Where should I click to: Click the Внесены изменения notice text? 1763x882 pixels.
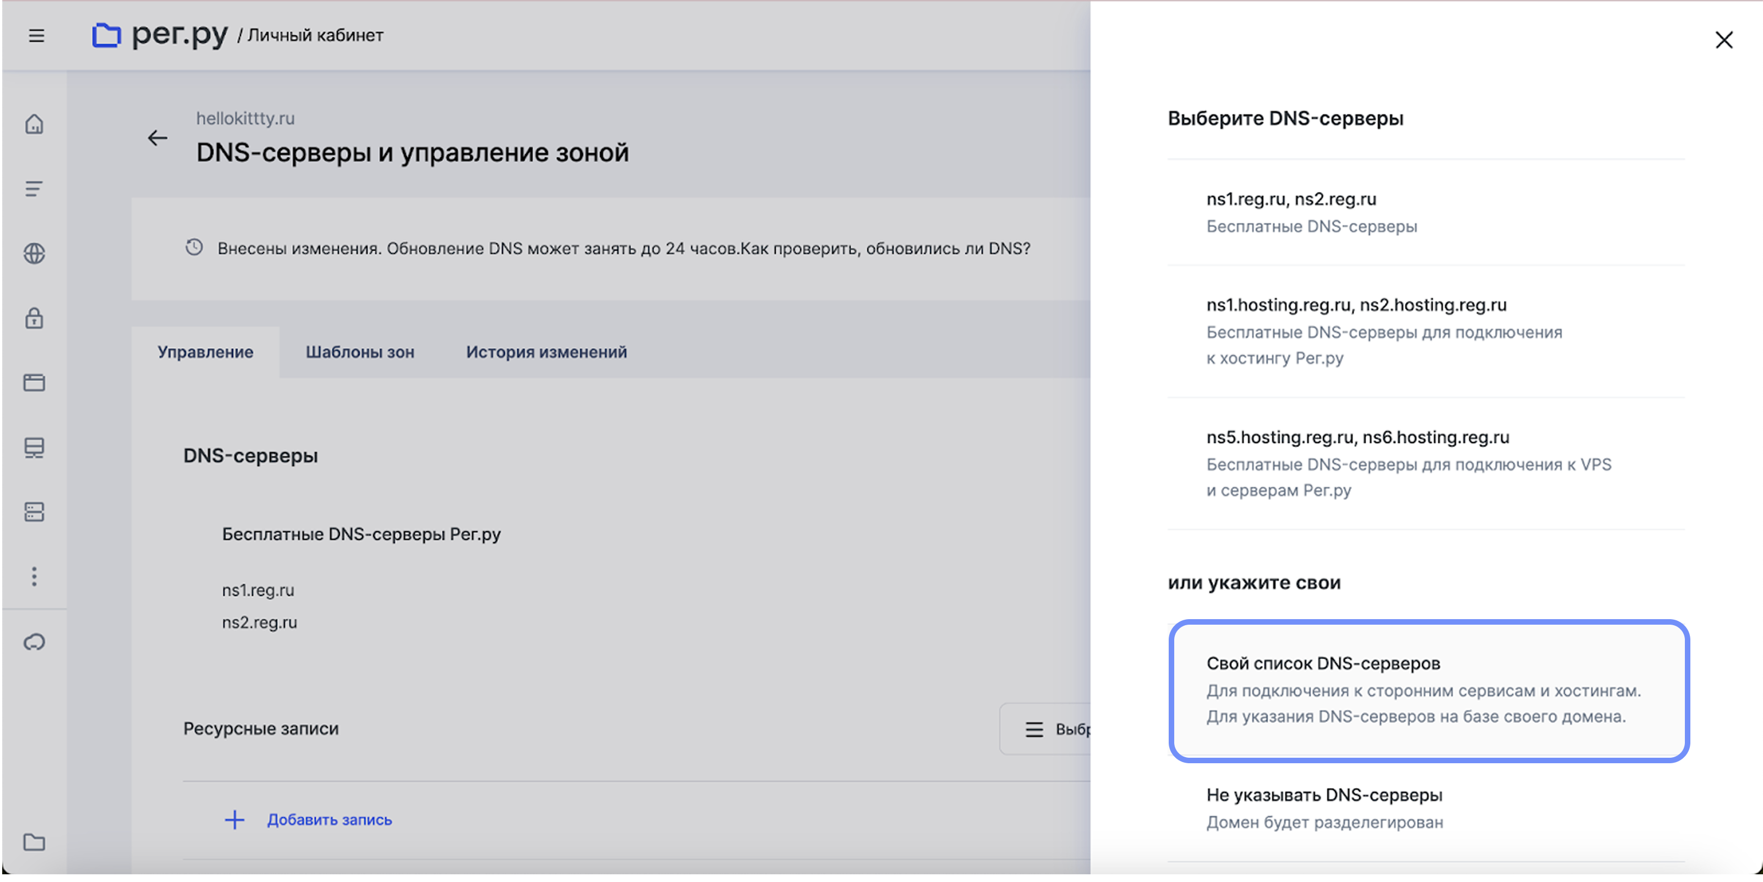pyautogui.click(x=623, y=248)
